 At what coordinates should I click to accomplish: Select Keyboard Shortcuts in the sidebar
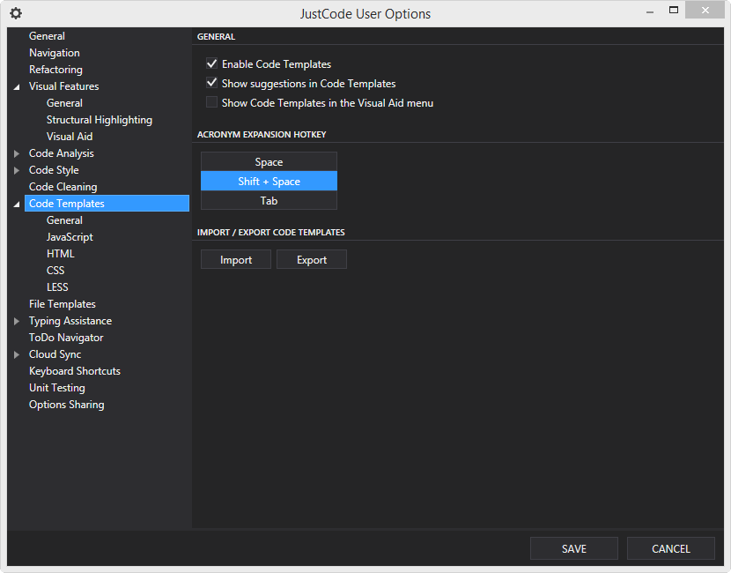(75, 371)
